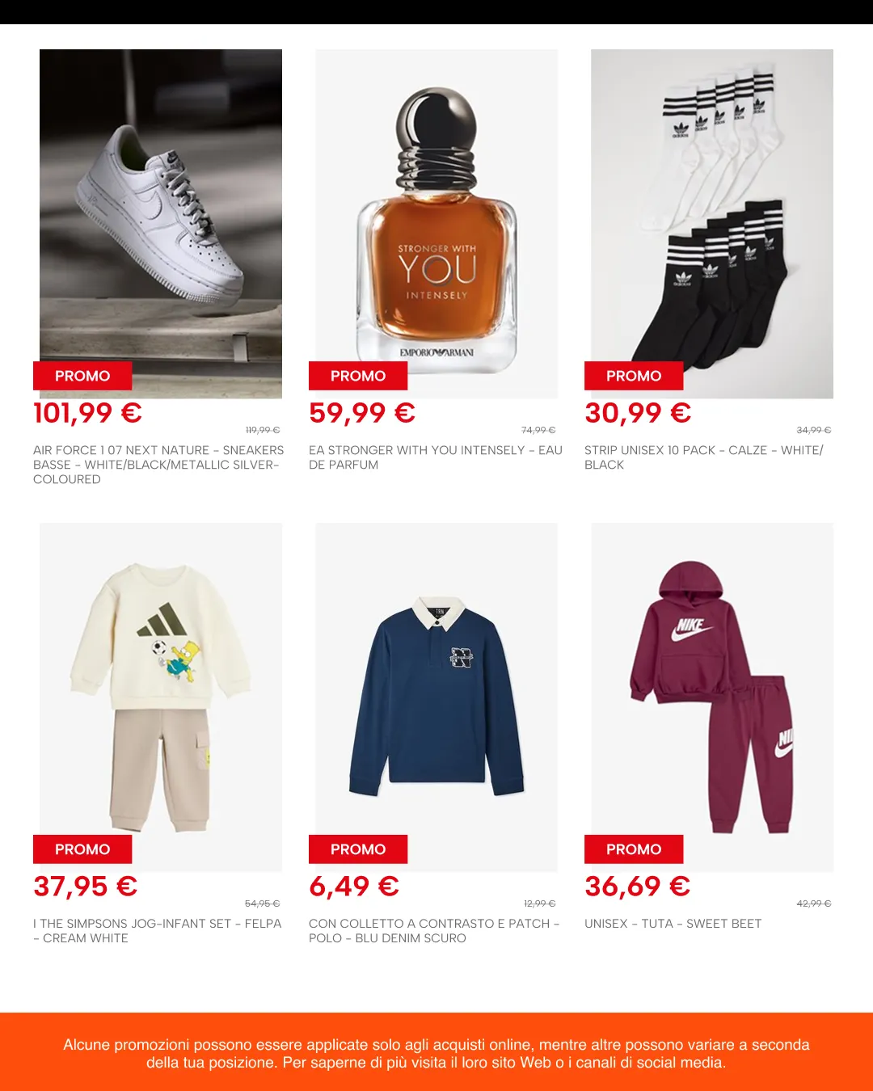Click the PROMO badge on the sneakers
873x1091 pixels.
[82, 376]
